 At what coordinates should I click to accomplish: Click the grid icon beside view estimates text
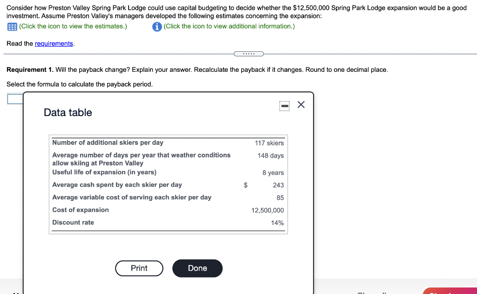coord(11,27)
